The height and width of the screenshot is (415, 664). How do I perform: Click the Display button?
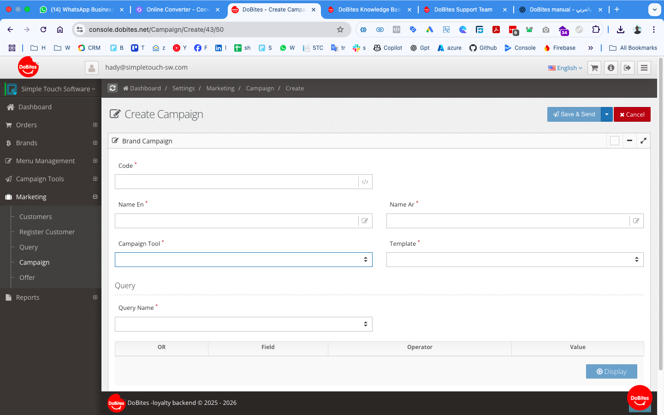tap(611, 372)
